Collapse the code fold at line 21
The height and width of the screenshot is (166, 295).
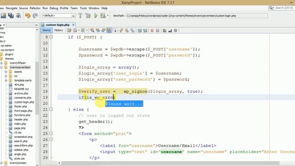point(51,109)
